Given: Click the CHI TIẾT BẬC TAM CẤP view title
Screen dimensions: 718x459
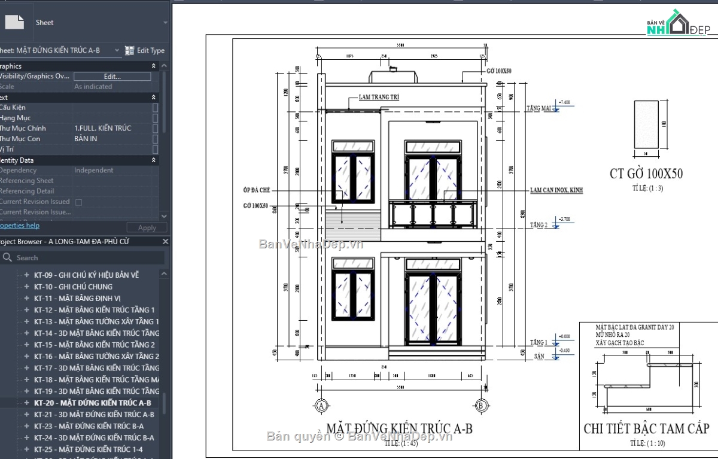Looking at the screenshot, I should coord(646,428).
